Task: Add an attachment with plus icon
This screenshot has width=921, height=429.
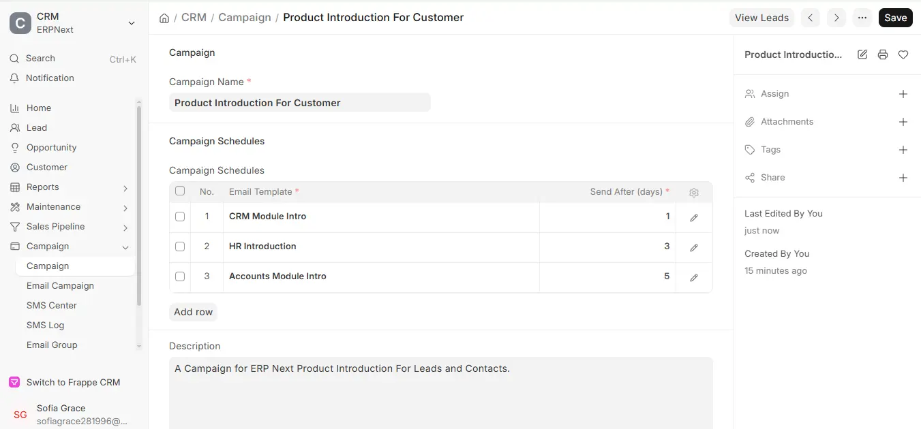Action: tap(903, 122)
